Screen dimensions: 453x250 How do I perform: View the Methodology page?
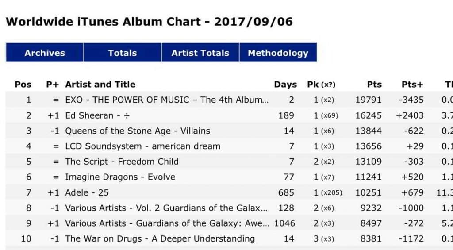tap(278, 53)
